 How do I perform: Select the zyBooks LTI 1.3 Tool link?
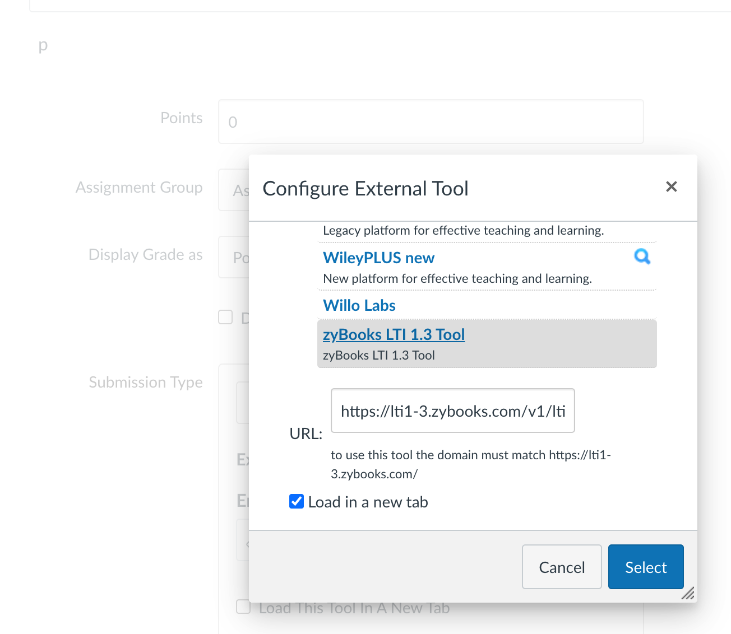tap(394, 334)
